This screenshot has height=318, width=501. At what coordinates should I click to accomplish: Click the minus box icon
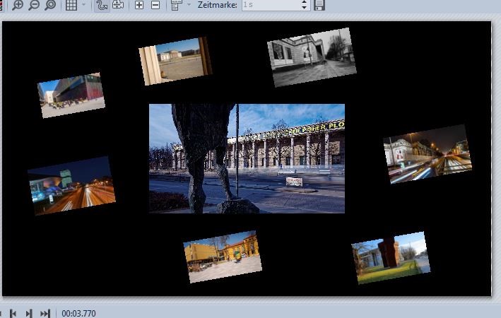click(x=155, y=5)
